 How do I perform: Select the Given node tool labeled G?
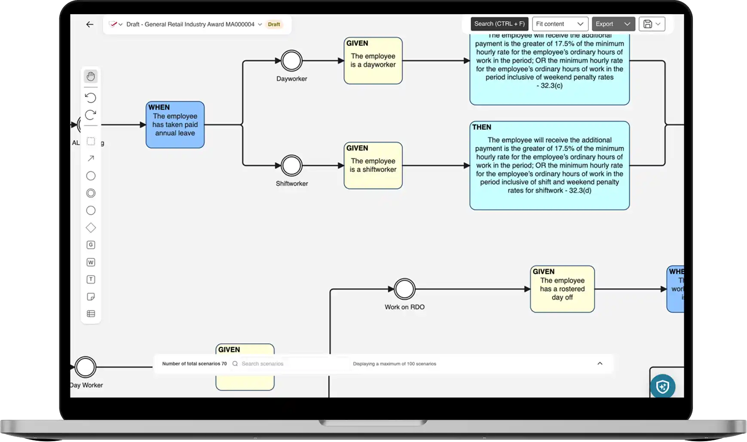click(91, 244)
